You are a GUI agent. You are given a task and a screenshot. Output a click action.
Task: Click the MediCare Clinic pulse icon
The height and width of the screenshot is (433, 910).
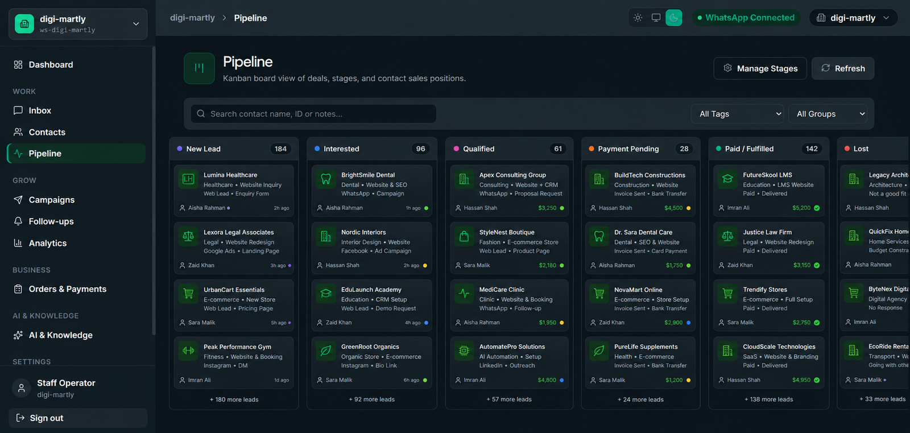464,294
